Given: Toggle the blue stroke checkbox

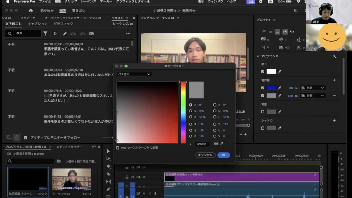Looking at the screenshot, I should point(263,88).
